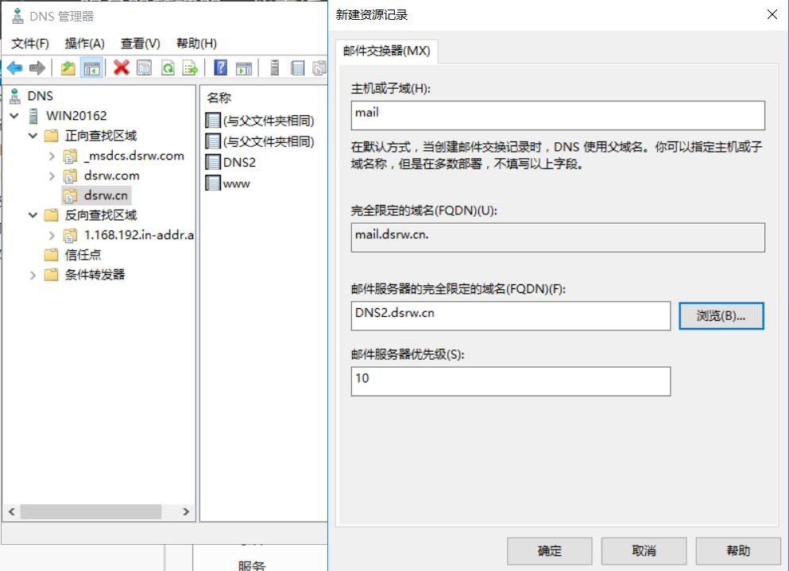Select the 邮件交换器(MX) tab
Screen dimensions: 789x571
click(386, 51)
